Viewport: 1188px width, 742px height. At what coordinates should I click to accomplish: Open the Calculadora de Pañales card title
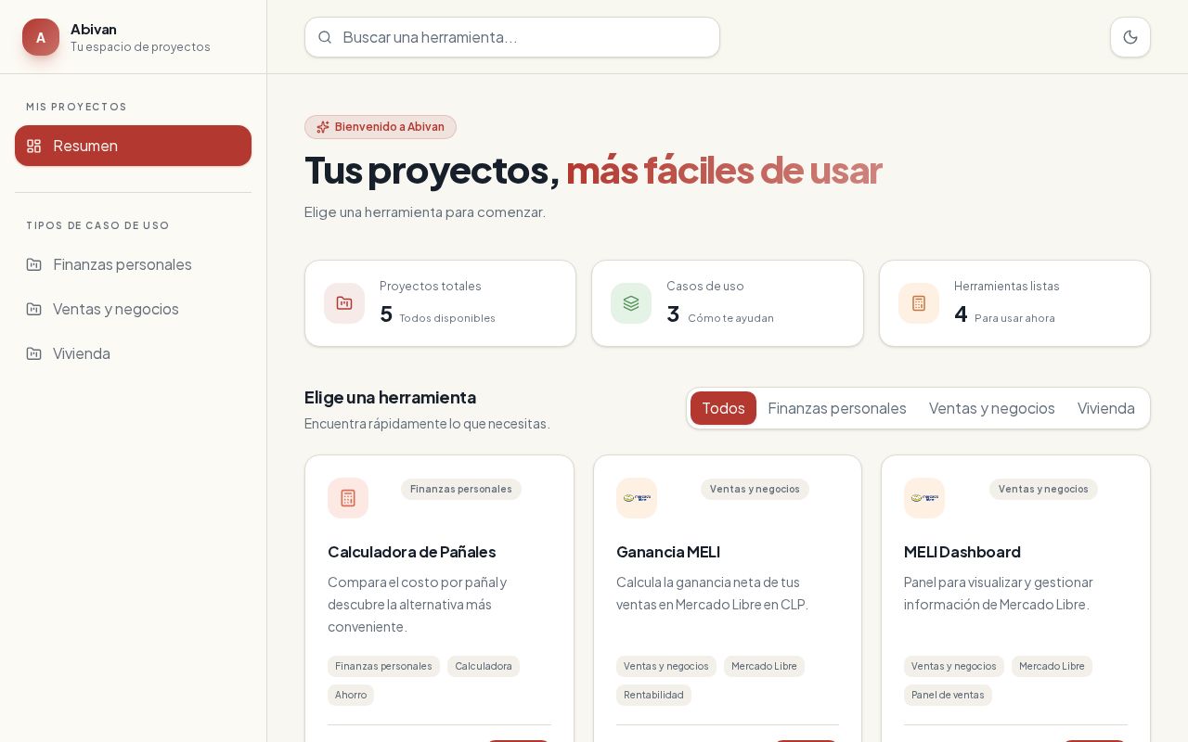[411, 552]
